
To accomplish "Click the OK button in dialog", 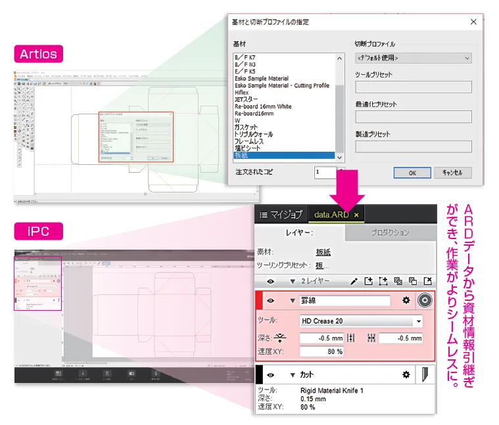I will (412, 173).
